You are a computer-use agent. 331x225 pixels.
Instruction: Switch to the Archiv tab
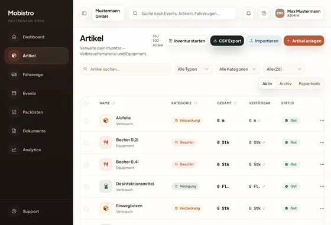(x=285, y=84)
